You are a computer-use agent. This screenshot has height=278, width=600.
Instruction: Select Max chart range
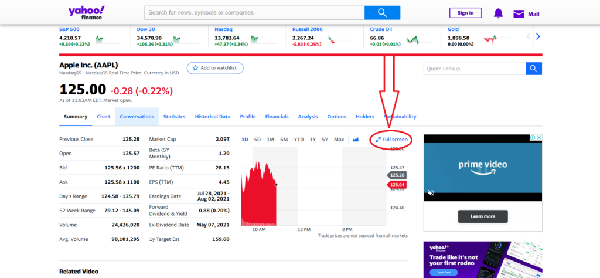pos(339,140)
